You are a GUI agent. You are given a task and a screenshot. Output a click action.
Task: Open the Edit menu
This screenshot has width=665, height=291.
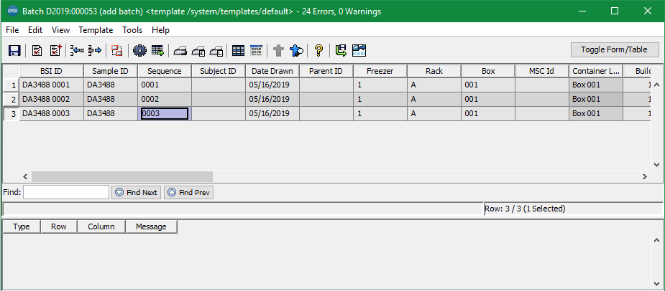35,30
